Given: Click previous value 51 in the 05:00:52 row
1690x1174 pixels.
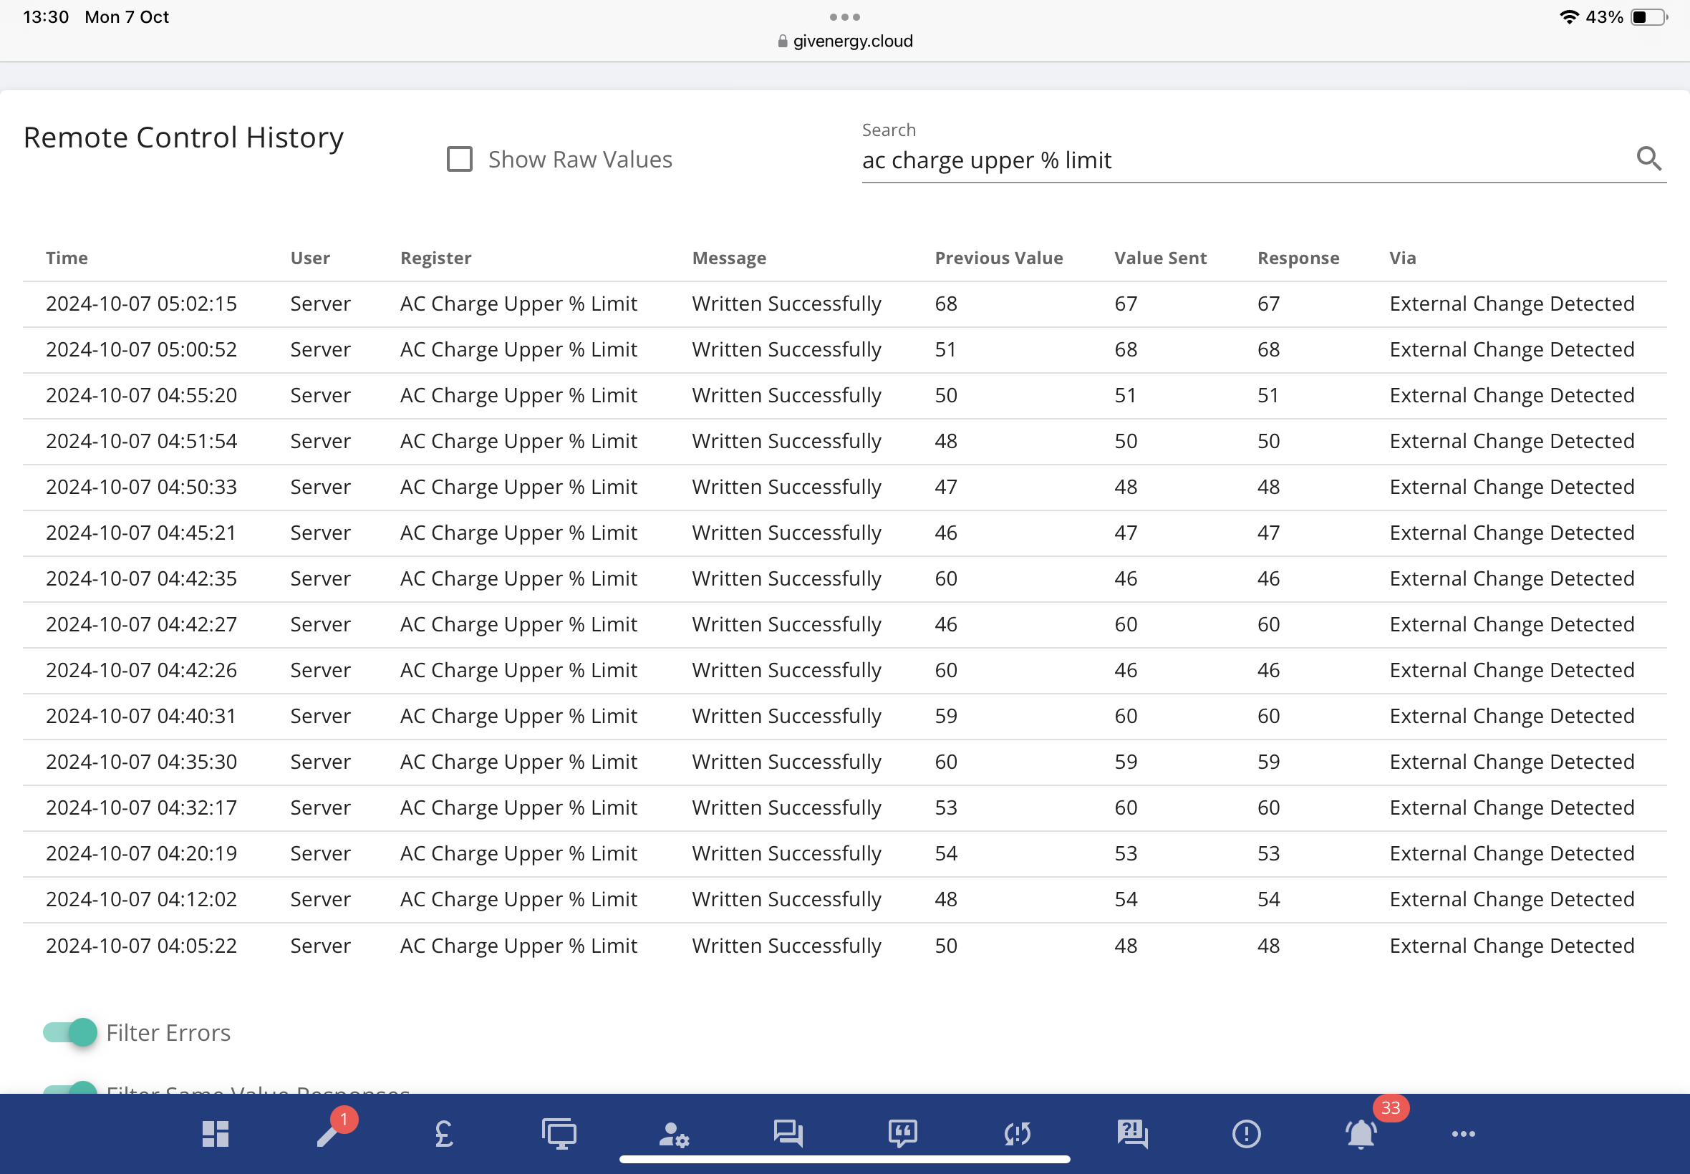Looking at the screenshot, I should point(945,349).
